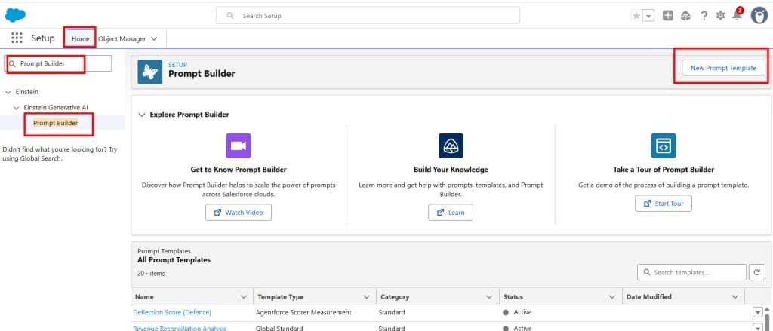The width and height of the screenshot is (773, 331).
Task: Collapse the Einstein tree node
Action: 8,92
